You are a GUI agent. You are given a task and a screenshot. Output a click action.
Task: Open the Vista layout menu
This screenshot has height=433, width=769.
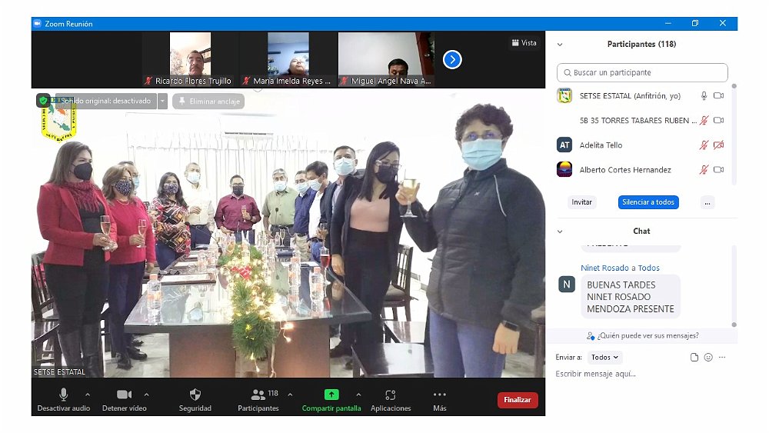click(524, 43)
